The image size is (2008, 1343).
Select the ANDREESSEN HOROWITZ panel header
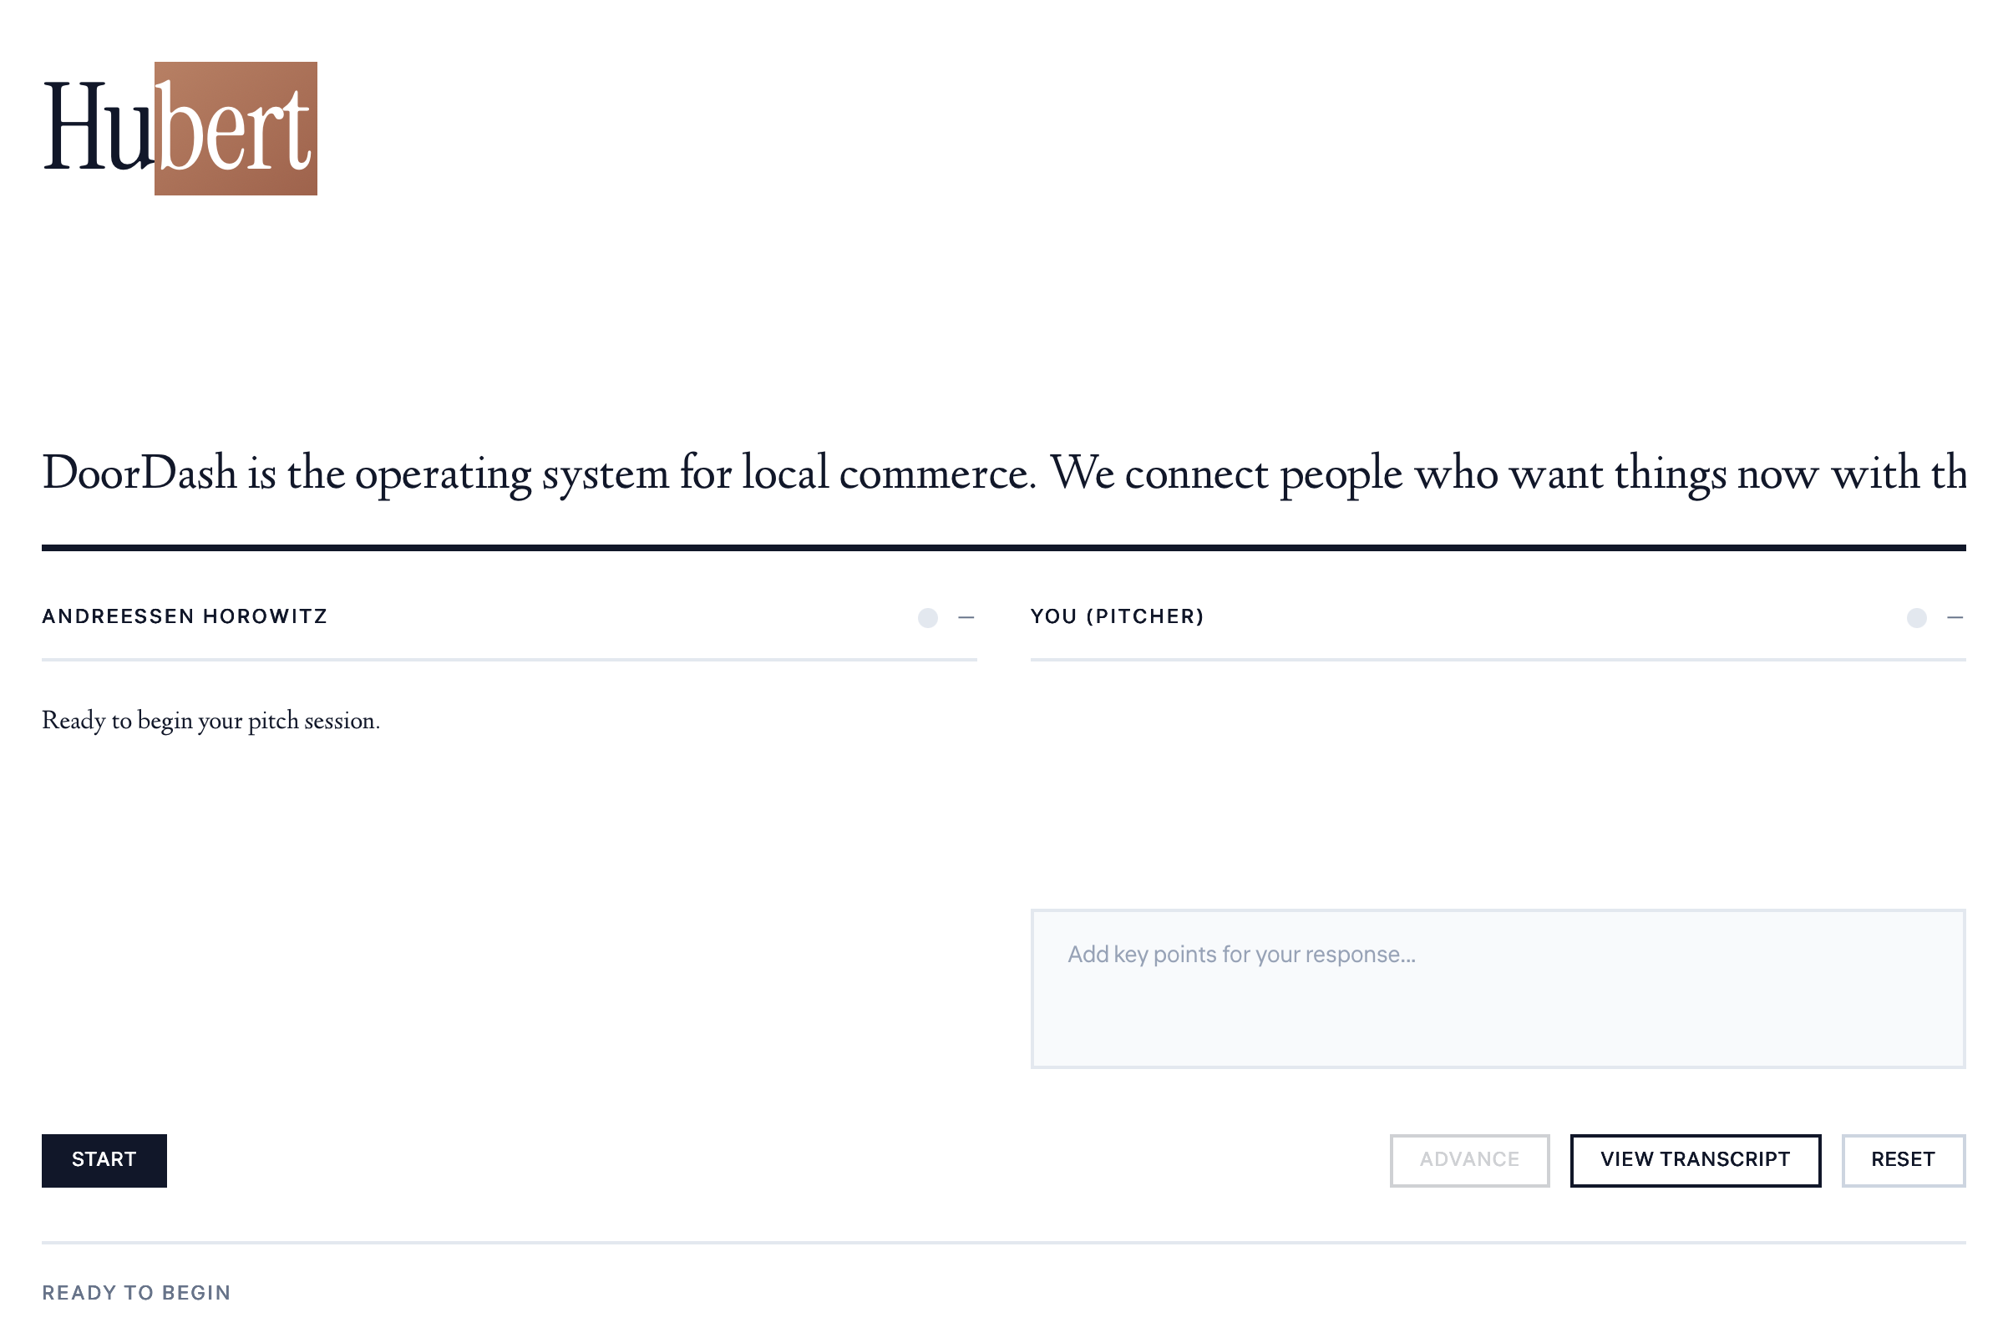pyautogui.click(x=185, y=616)
